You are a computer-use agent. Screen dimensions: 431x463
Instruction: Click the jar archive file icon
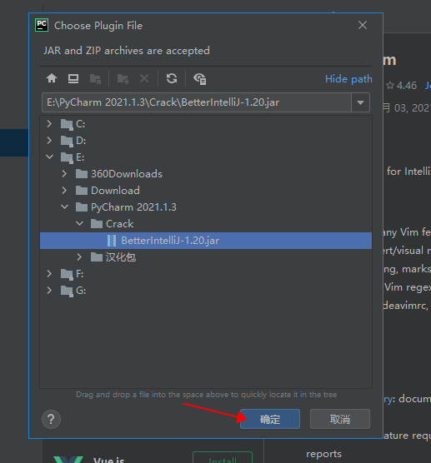pos(112,241)
